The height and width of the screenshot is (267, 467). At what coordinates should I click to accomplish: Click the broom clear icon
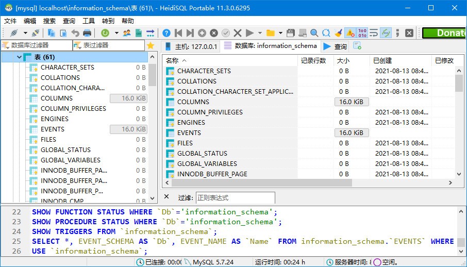coord(338,33)
